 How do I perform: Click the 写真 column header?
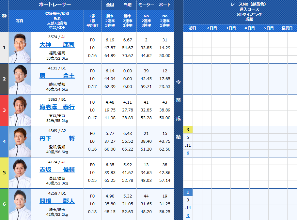20,21
